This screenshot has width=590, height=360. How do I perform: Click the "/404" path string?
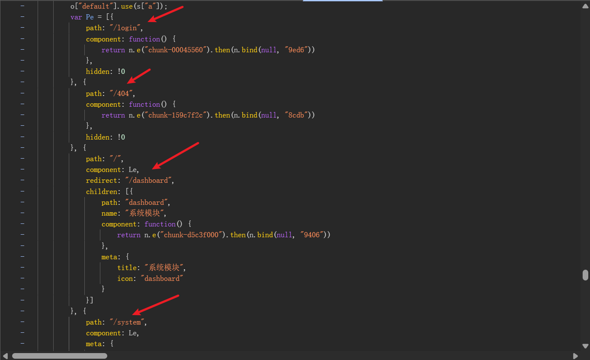pos(122,93)
